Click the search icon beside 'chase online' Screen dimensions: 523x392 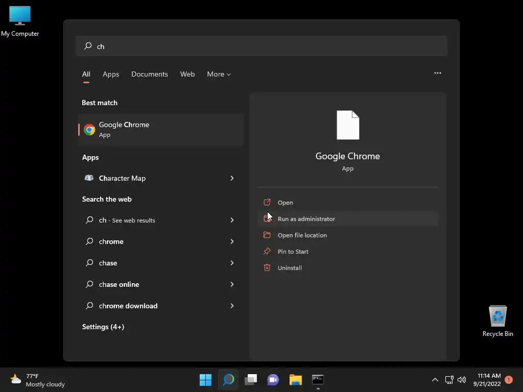point(89,284)
